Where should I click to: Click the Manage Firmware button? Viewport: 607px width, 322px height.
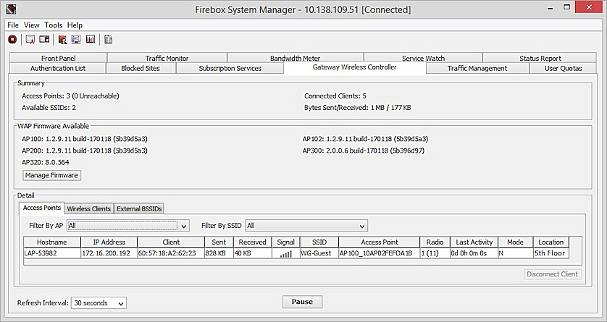click(x=51, y=175)
